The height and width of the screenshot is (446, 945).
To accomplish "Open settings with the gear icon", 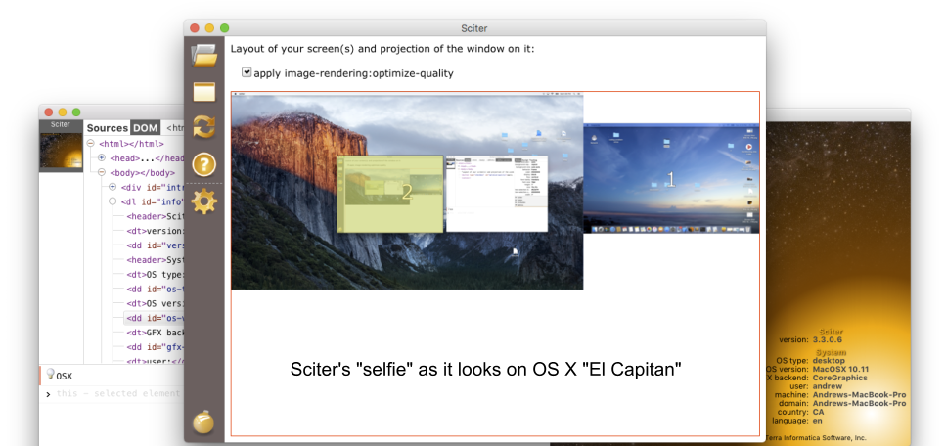I will (x=203, y=201).
